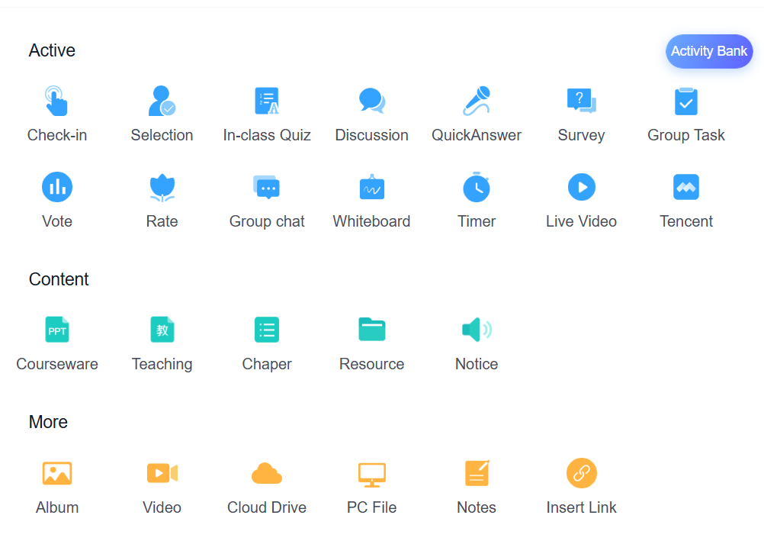Open the Activity Bank button
Screen dimensions: 764x541
tap(708, 51)
